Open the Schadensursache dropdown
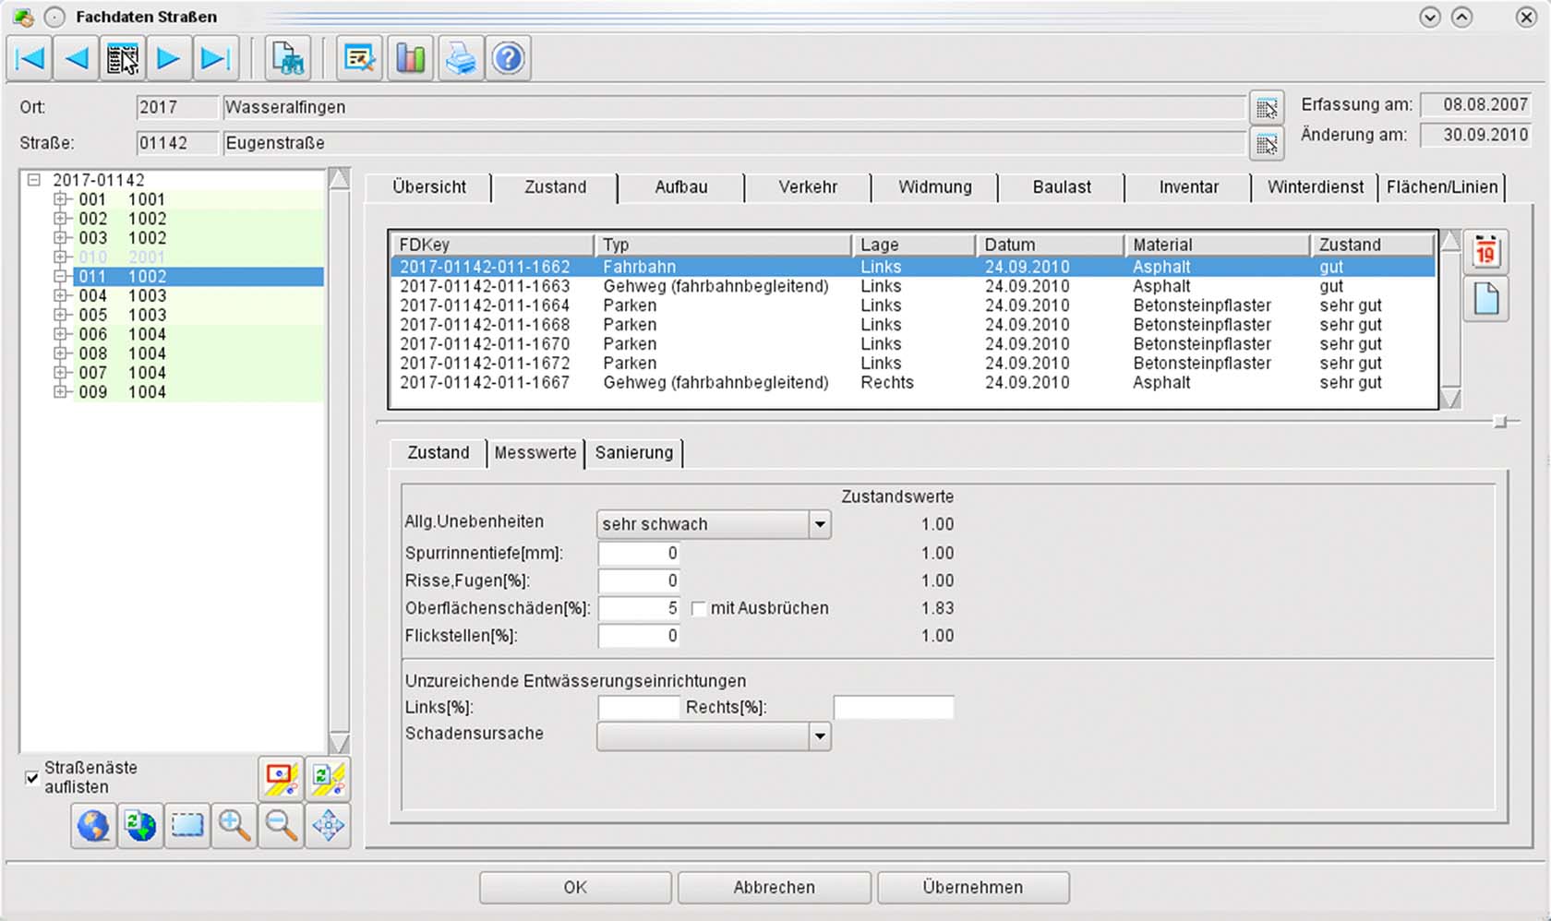This screenshot has height=921, width=1551. point(822,736)
